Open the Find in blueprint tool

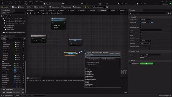point(29,7)
